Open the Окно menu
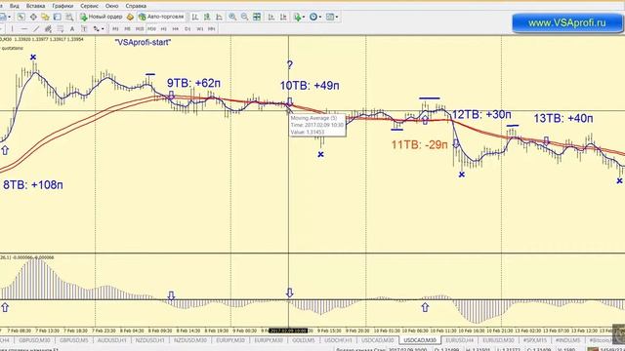The height and width of the screenshot is (351, 625). pyautogui.click(x=112, y=6)
